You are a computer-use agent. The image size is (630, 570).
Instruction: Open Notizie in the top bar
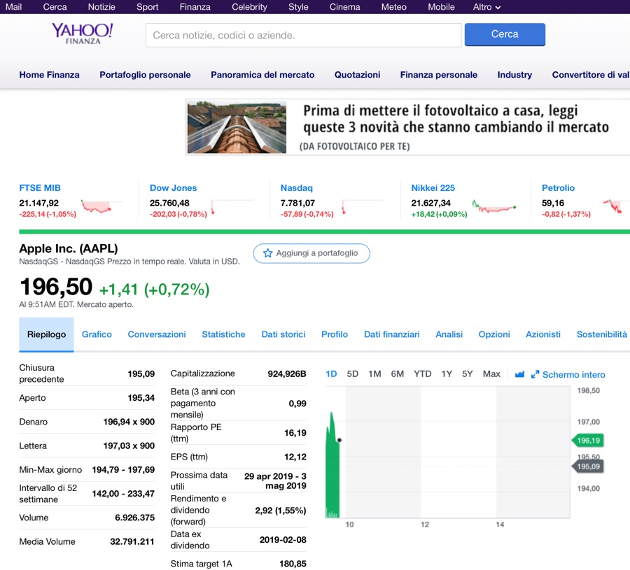101,7
